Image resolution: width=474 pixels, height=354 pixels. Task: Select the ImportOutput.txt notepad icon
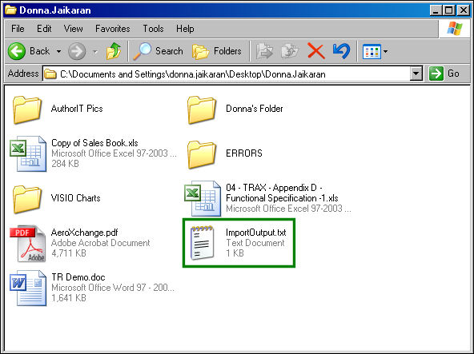point(202,243)
